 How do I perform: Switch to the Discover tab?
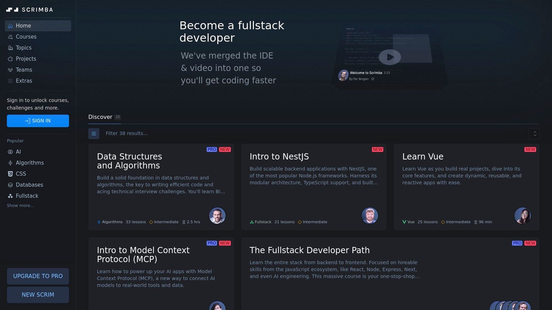[100, 117]
